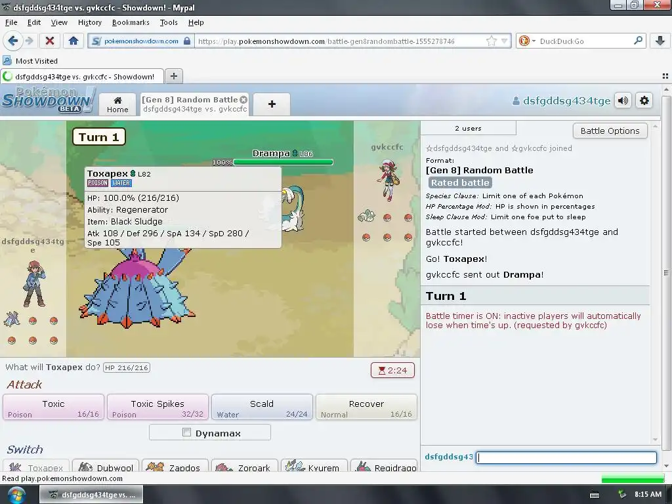The image size is (672, 504).
Task: Switch to Kyurem
Action: click(314, 467)
